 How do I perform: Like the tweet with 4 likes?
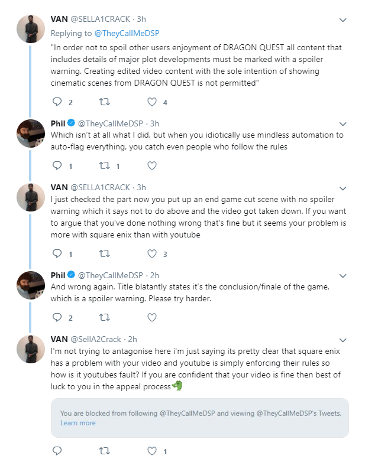coord(152,102)
